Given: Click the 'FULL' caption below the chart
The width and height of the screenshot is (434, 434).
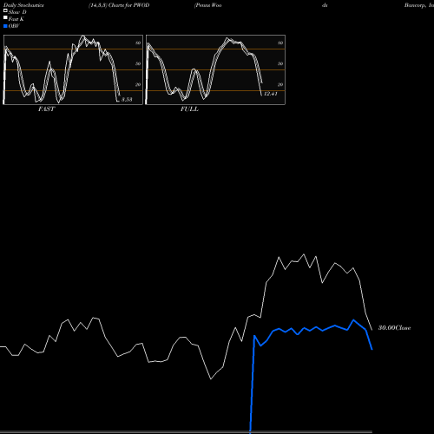Looking at the screenshot, I should (x=189, y=109).
